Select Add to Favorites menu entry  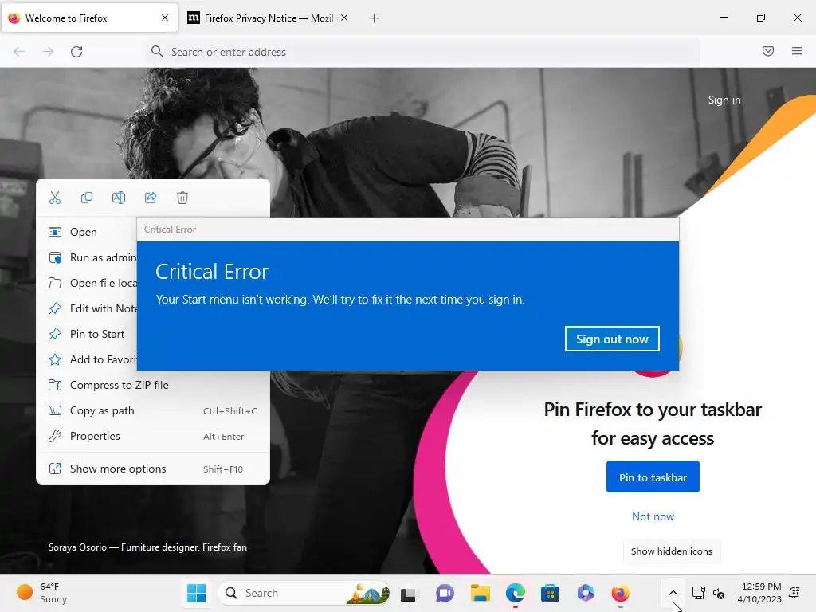point(86,359)
